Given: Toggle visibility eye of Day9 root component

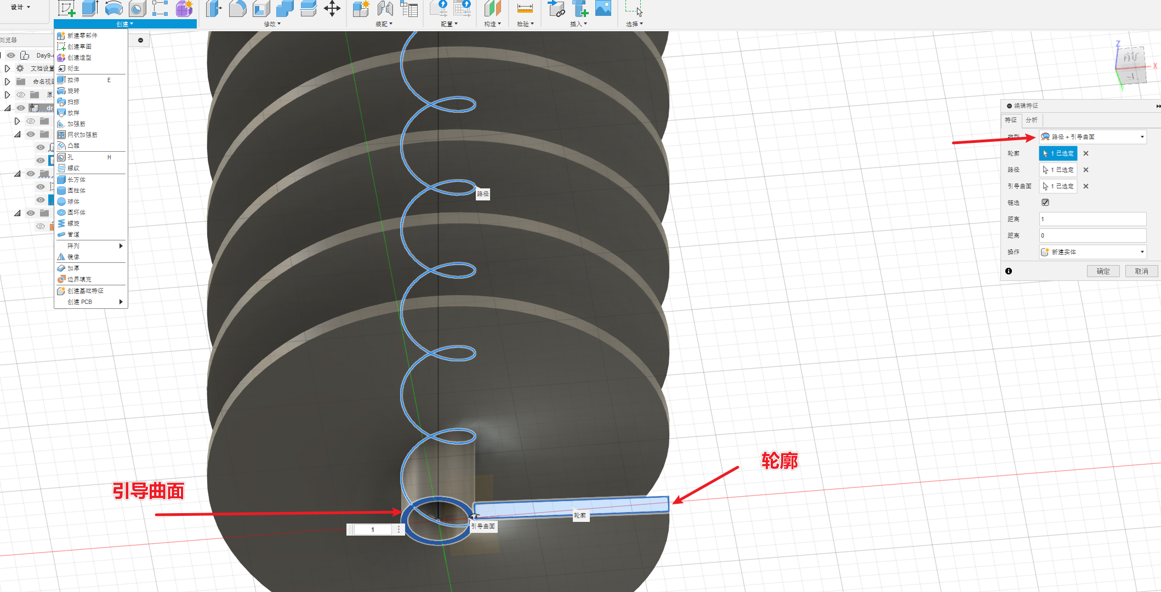Looking at the screenshot, I should 11,55.
